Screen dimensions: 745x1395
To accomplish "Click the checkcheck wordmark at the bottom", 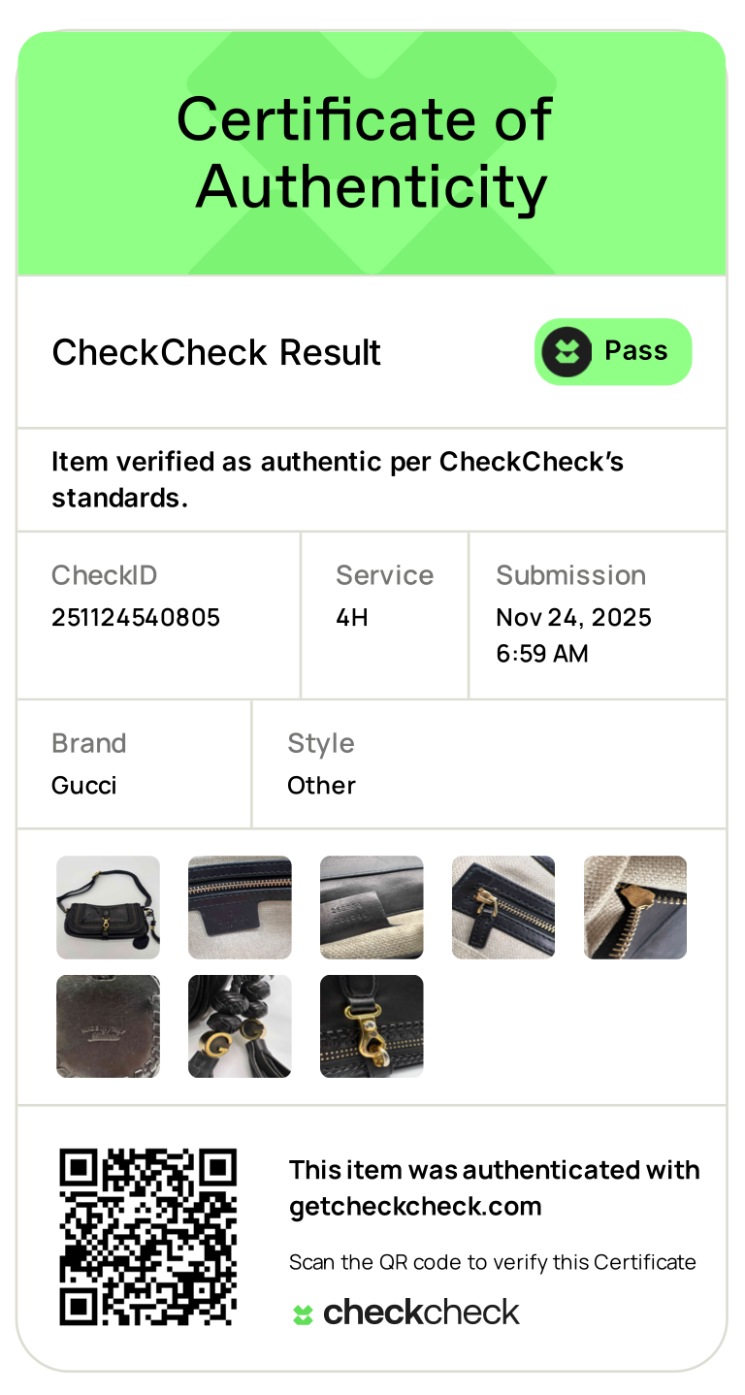I will [421, 1314].
